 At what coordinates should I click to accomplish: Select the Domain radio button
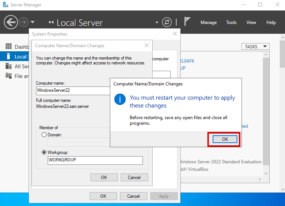[44, 135]
